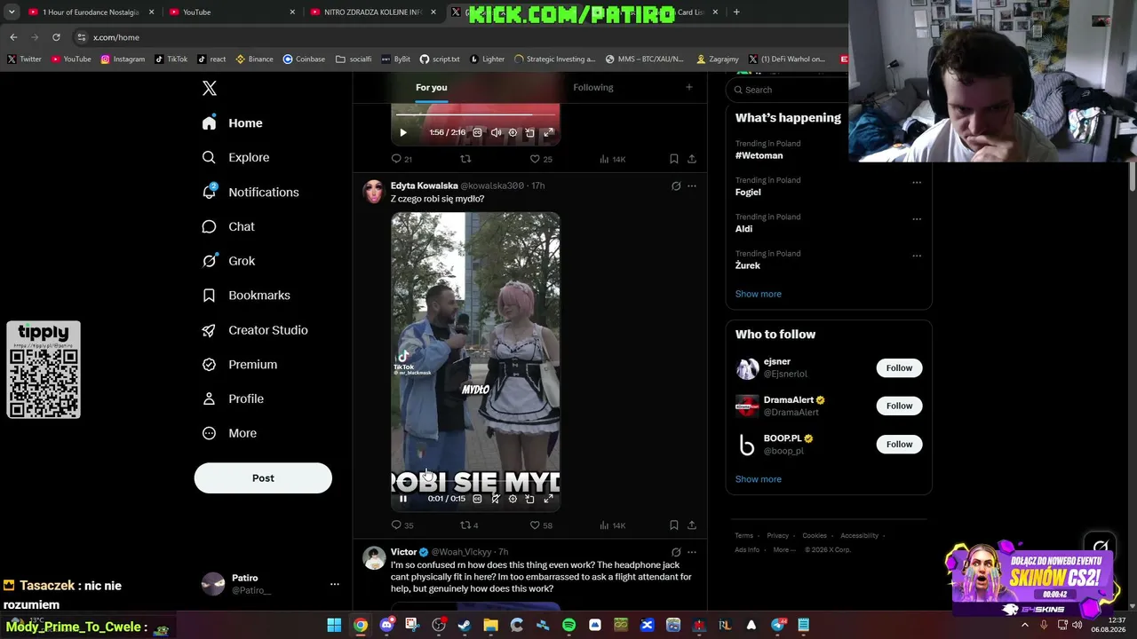The height and width of the screenshot is (639, 1137).
Task: Open Explore in the X sidebar
Action: [235, 157]
